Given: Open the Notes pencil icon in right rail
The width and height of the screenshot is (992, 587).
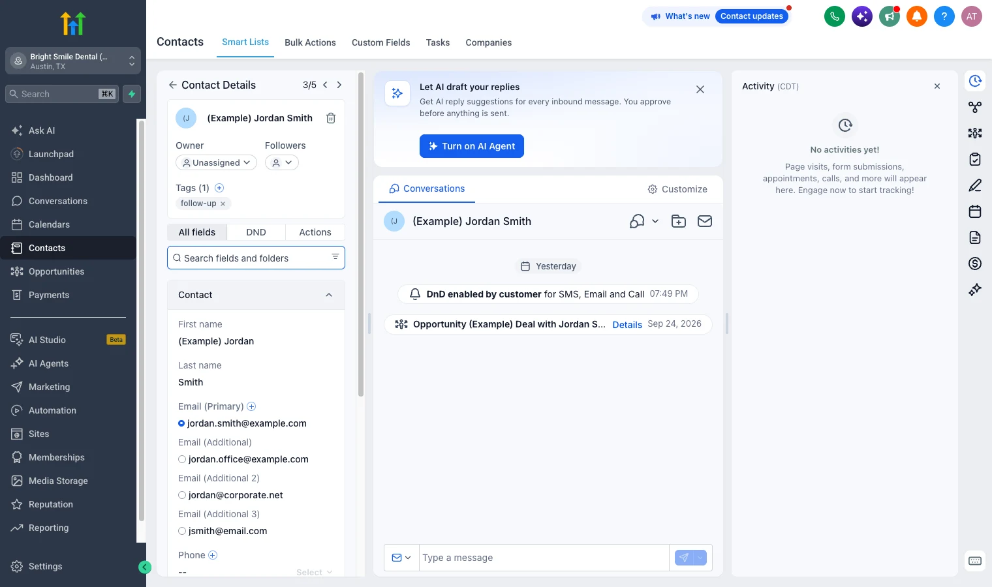Looking at the screenshot, I should click(x=975, y=185).
